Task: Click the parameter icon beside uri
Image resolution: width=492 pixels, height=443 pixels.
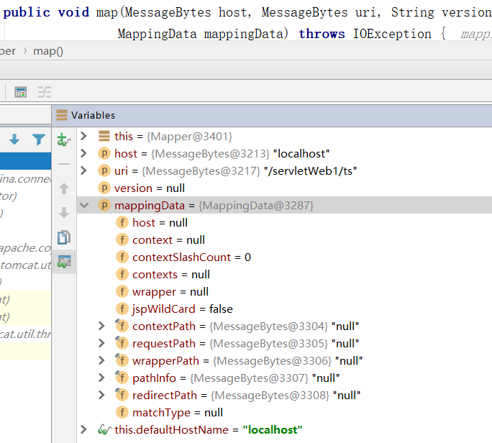Action: (104, 171)
